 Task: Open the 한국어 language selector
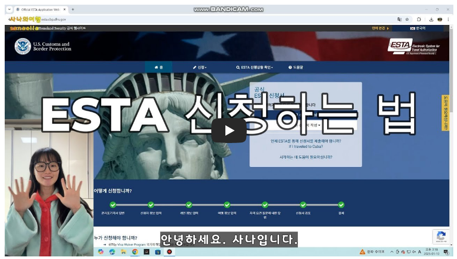(x=418, y=28)
